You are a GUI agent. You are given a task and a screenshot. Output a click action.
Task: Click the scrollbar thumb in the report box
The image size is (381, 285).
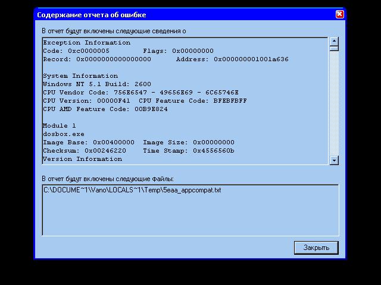(x=334, y=49)
